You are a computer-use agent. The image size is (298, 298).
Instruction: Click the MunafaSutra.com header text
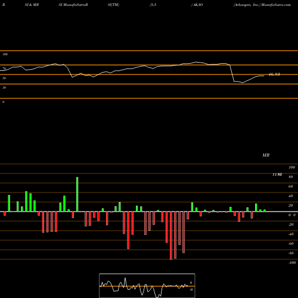pos(276,5)
